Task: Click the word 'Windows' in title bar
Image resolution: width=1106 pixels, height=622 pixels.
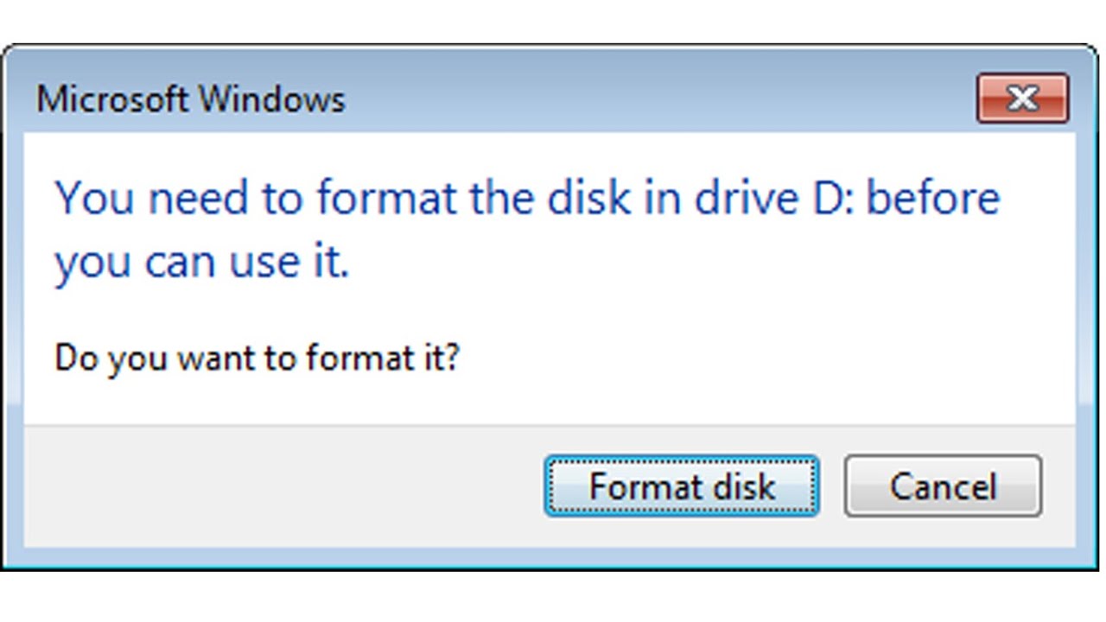Action: [x=271, y=99]
